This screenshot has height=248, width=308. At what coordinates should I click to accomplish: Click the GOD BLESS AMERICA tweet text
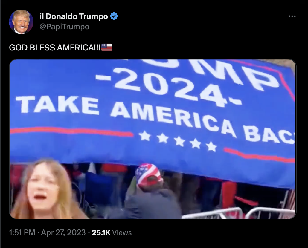click(x=55, y=48)
